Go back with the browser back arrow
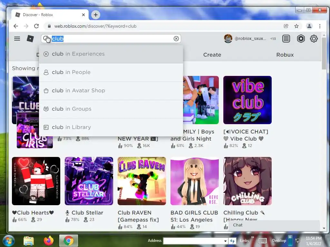Image resolution: width=330 pixels, height=247 pixels. point(16,26)
